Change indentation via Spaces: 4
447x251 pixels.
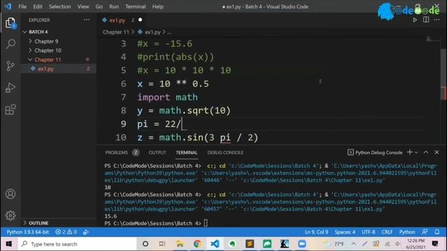345,232
